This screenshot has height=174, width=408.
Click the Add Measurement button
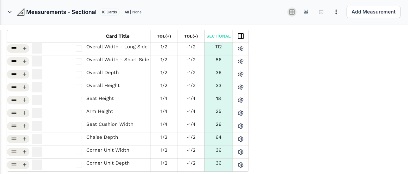[373, 12]
